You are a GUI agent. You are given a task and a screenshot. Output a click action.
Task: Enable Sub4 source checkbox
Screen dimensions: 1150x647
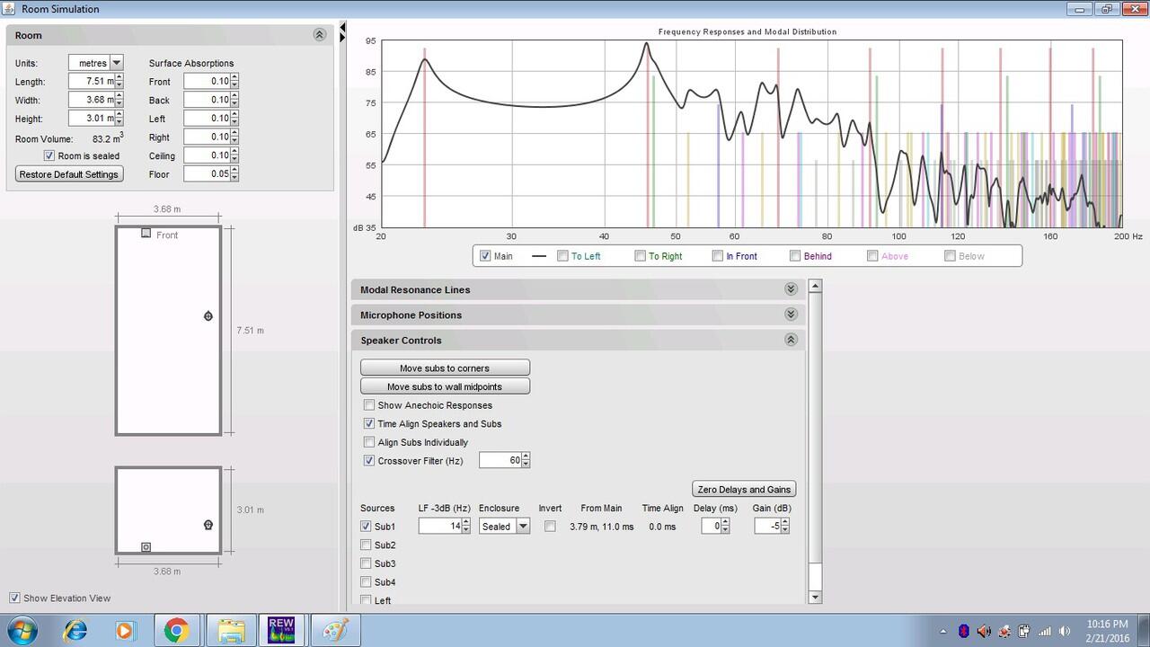[x=366, y=582]
